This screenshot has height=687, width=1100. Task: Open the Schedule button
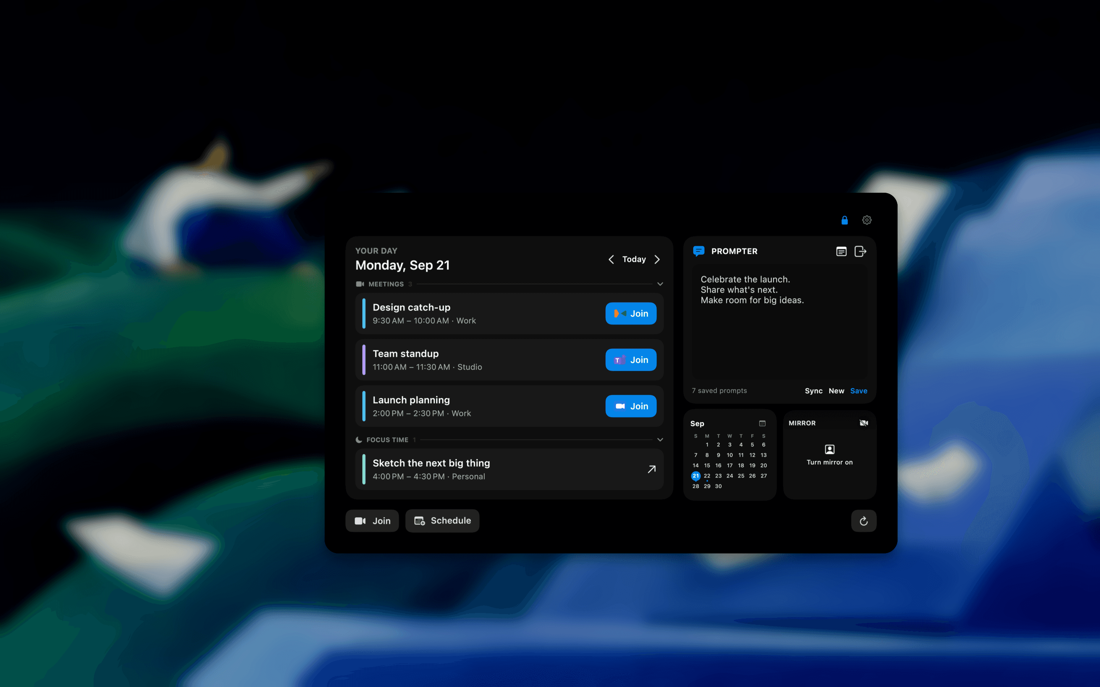(x=442, y=521)
